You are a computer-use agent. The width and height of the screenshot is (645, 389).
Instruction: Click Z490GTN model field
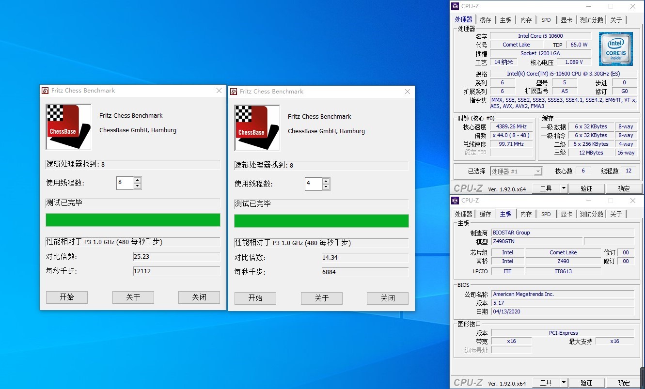[x=537, y=241]
